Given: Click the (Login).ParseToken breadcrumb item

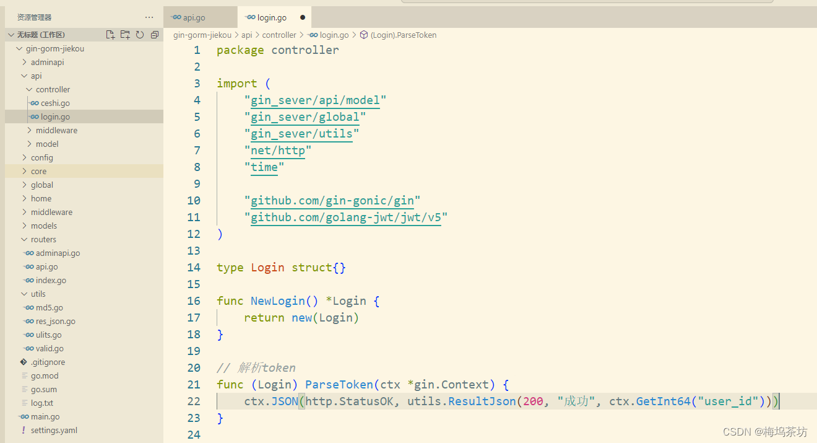Looking at the screenshot, I should pyautogui.click(x=402, y=35).
